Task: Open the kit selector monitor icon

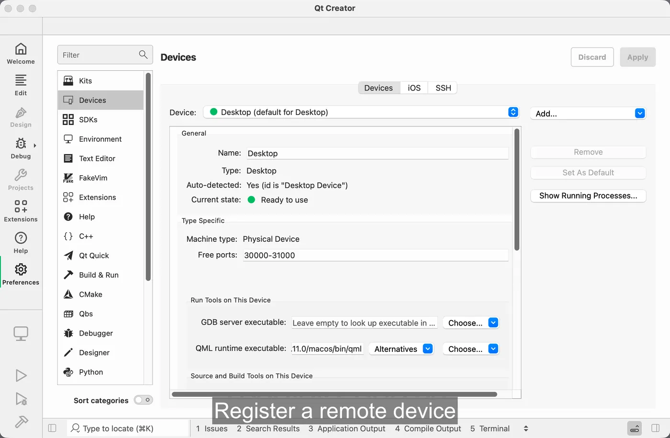Action: [21, 334]
